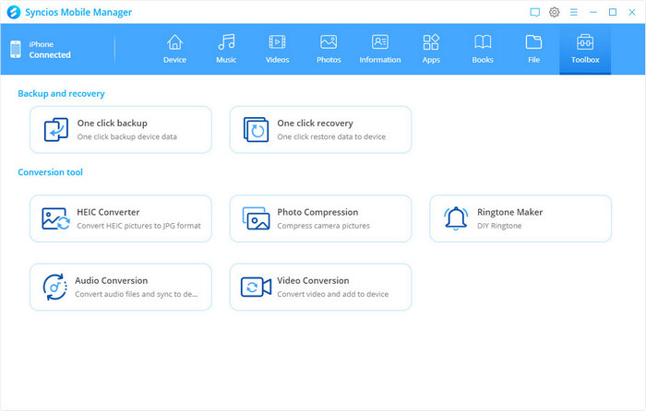Open the hamburger menu in title bar
Viewport: 646px width, 411px height.
coord(573,12)
